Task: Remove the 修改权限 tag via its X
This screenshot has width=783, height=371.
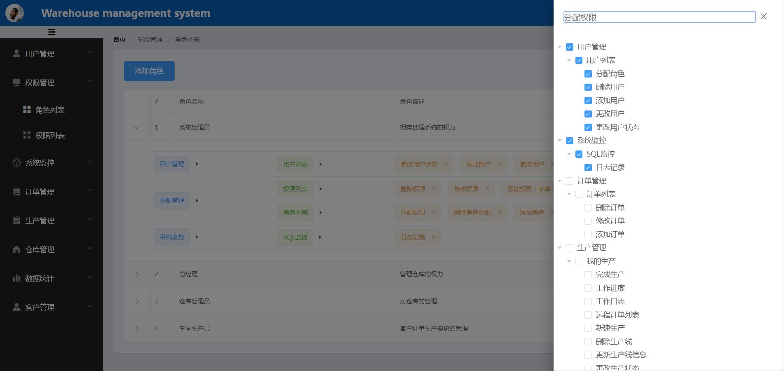Action: tap(487, 189)
